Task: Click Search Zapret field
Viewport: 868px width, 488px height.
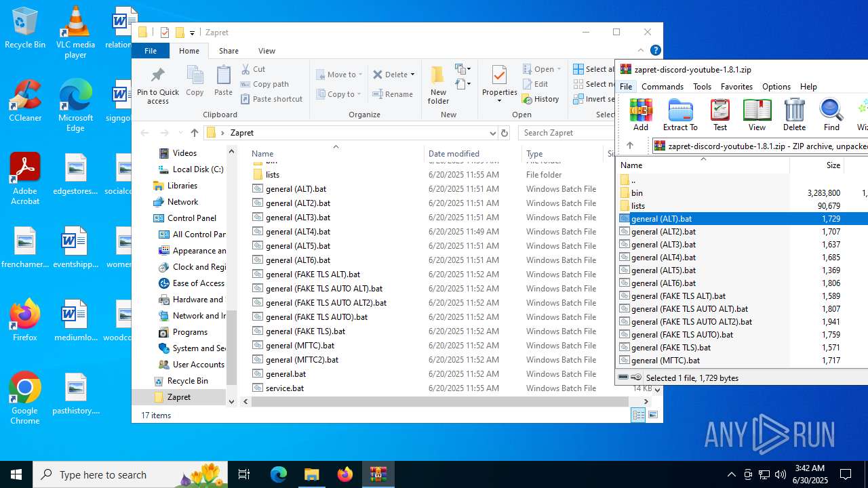Action: (x=567, y=133)
